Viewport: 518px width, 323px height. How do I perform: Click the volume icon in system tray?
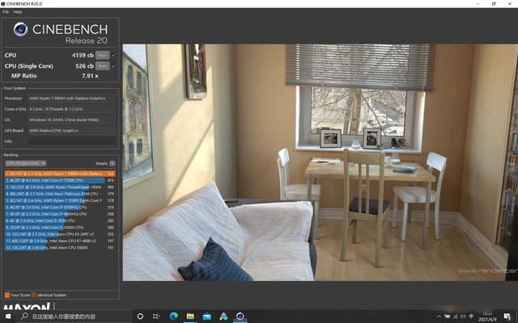coord(463,317)
